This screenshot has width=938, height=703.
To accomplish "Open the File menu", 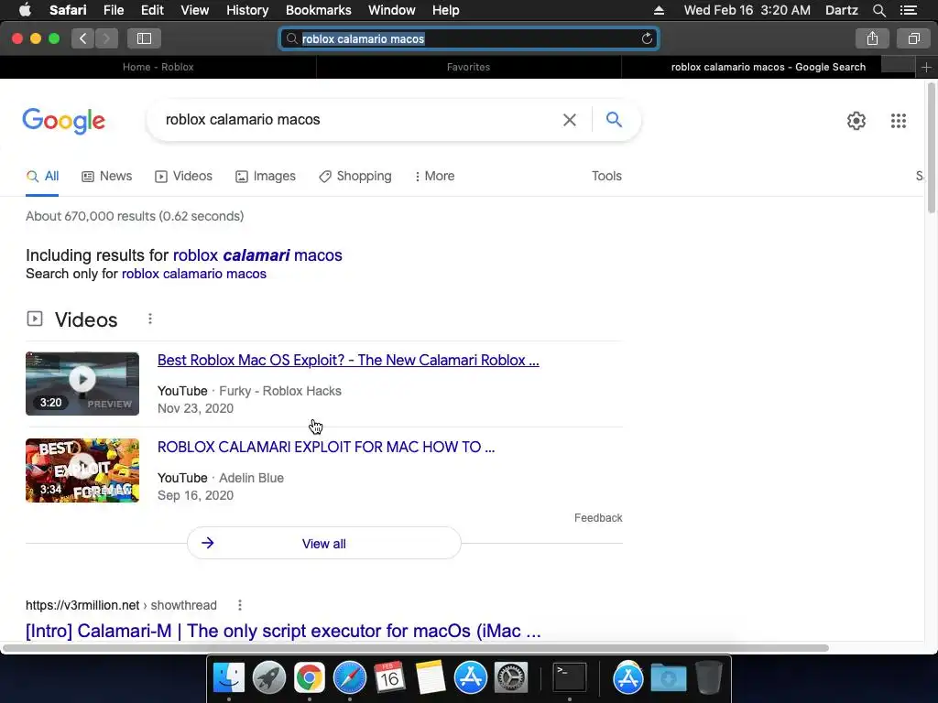I will pos(113,10).
